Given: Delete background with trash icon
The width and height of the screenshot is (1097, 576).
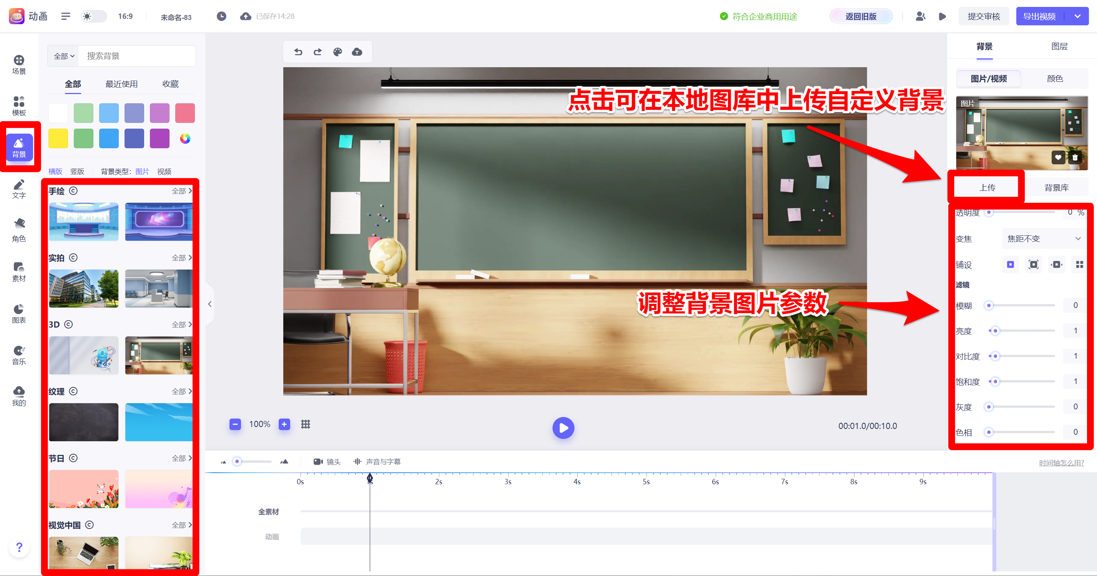Looking at the screenshot, I should (1075, 157).
